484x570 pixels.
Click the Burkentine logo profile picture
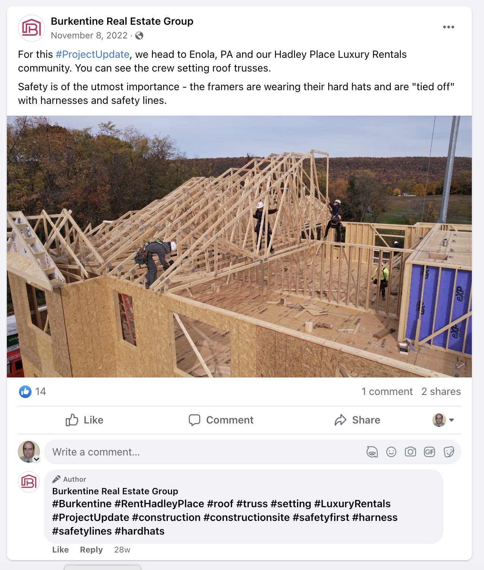[32, 28]
